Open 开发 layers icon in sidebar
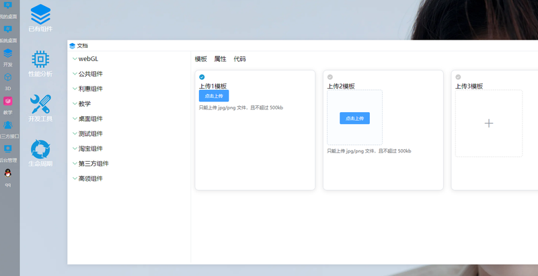This screenshot has width=538, height=276. click(x=7, y=53)
